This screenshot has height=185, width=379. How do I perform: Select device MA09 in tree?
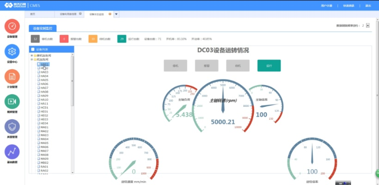[x=44, y=159]
